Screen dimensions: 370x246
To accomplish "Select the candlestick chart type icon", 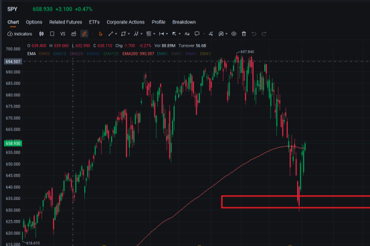I will (x=41, y=34).
